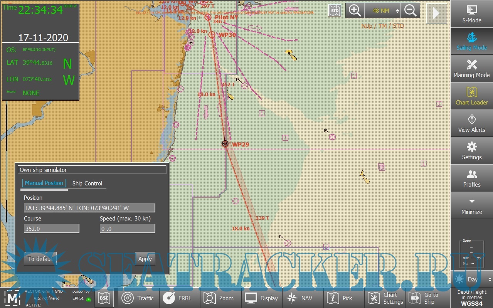This screenshot has width=493, height=308.
Task: Collapse the sidebar with Minimize
Action: pos(471,205)
